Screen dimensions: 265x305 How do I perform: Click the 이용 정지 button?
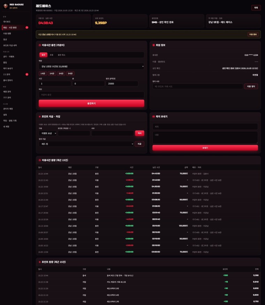pos(251,86)
